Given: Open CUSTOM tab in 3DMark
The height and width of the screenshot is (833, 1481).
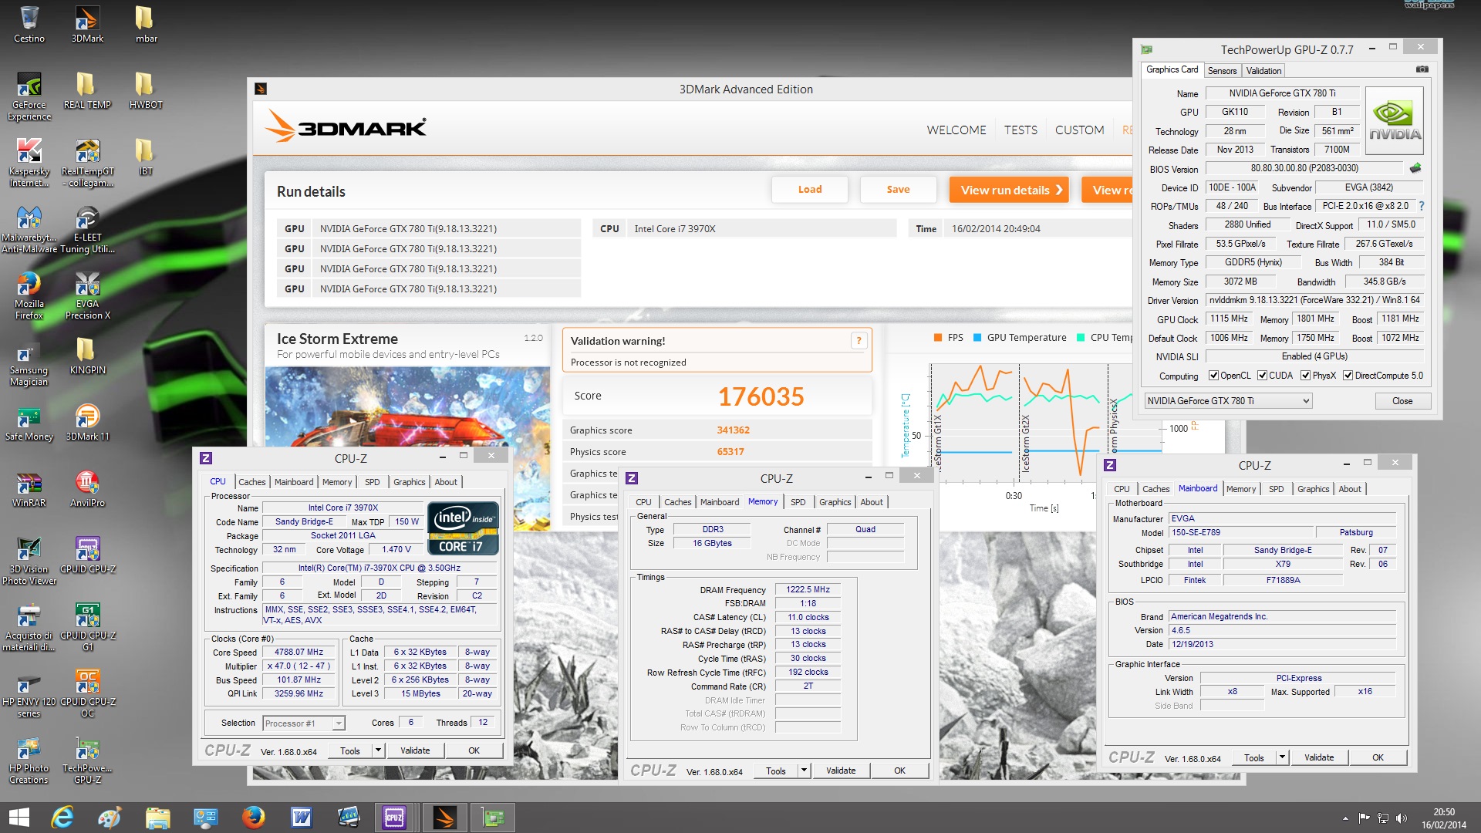Looking at the screenshot, I should (x=1079, y=130).
